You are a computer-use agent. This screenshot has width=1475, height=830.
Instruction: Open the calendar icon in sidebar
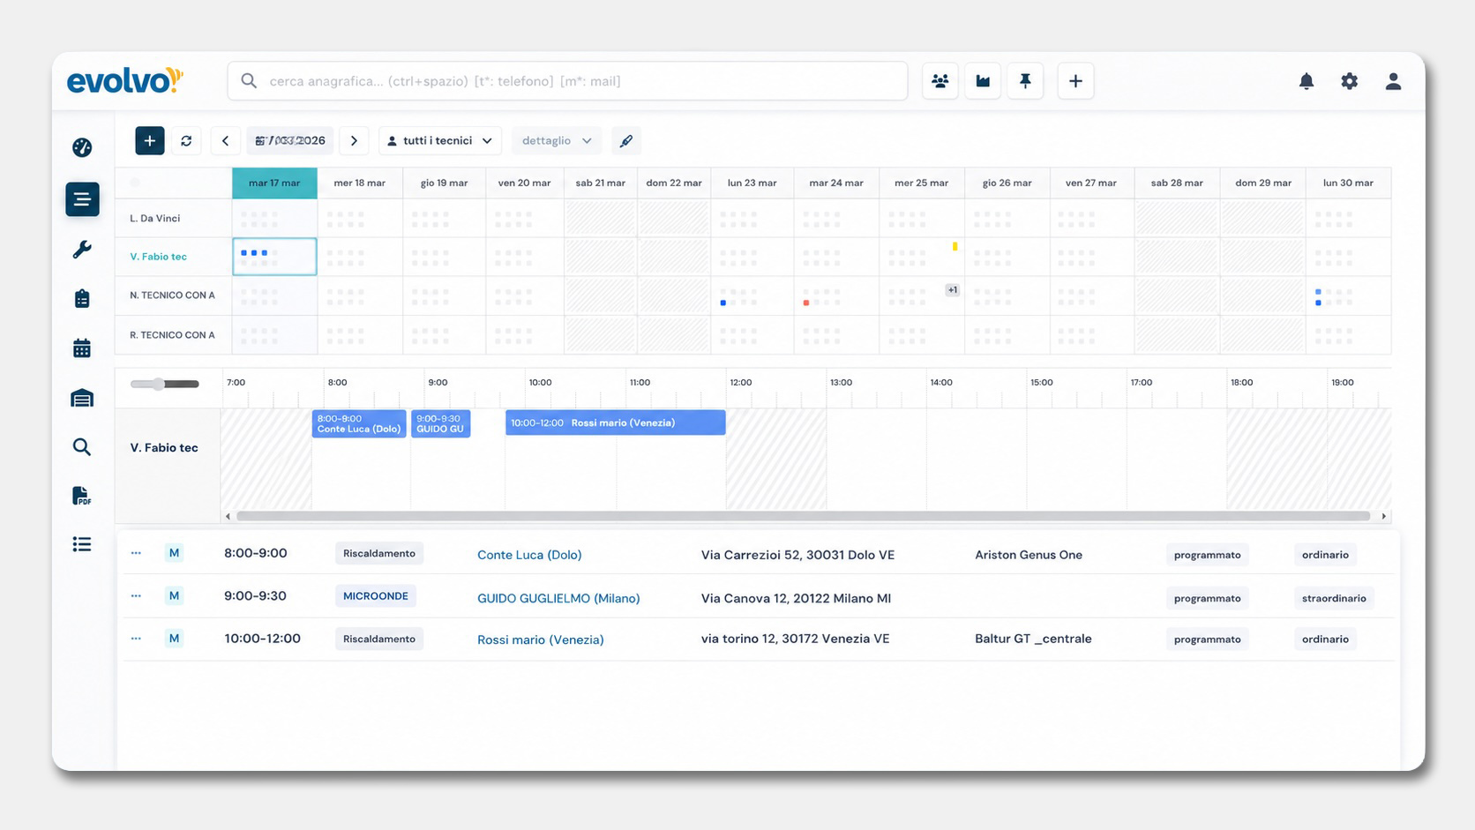point(82,348)
